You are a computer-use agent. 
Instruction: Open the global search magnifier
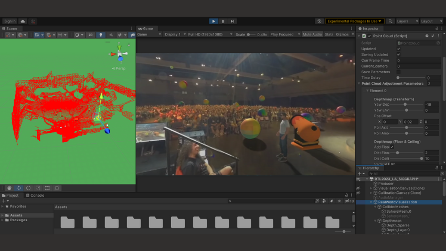coord(390,21)
